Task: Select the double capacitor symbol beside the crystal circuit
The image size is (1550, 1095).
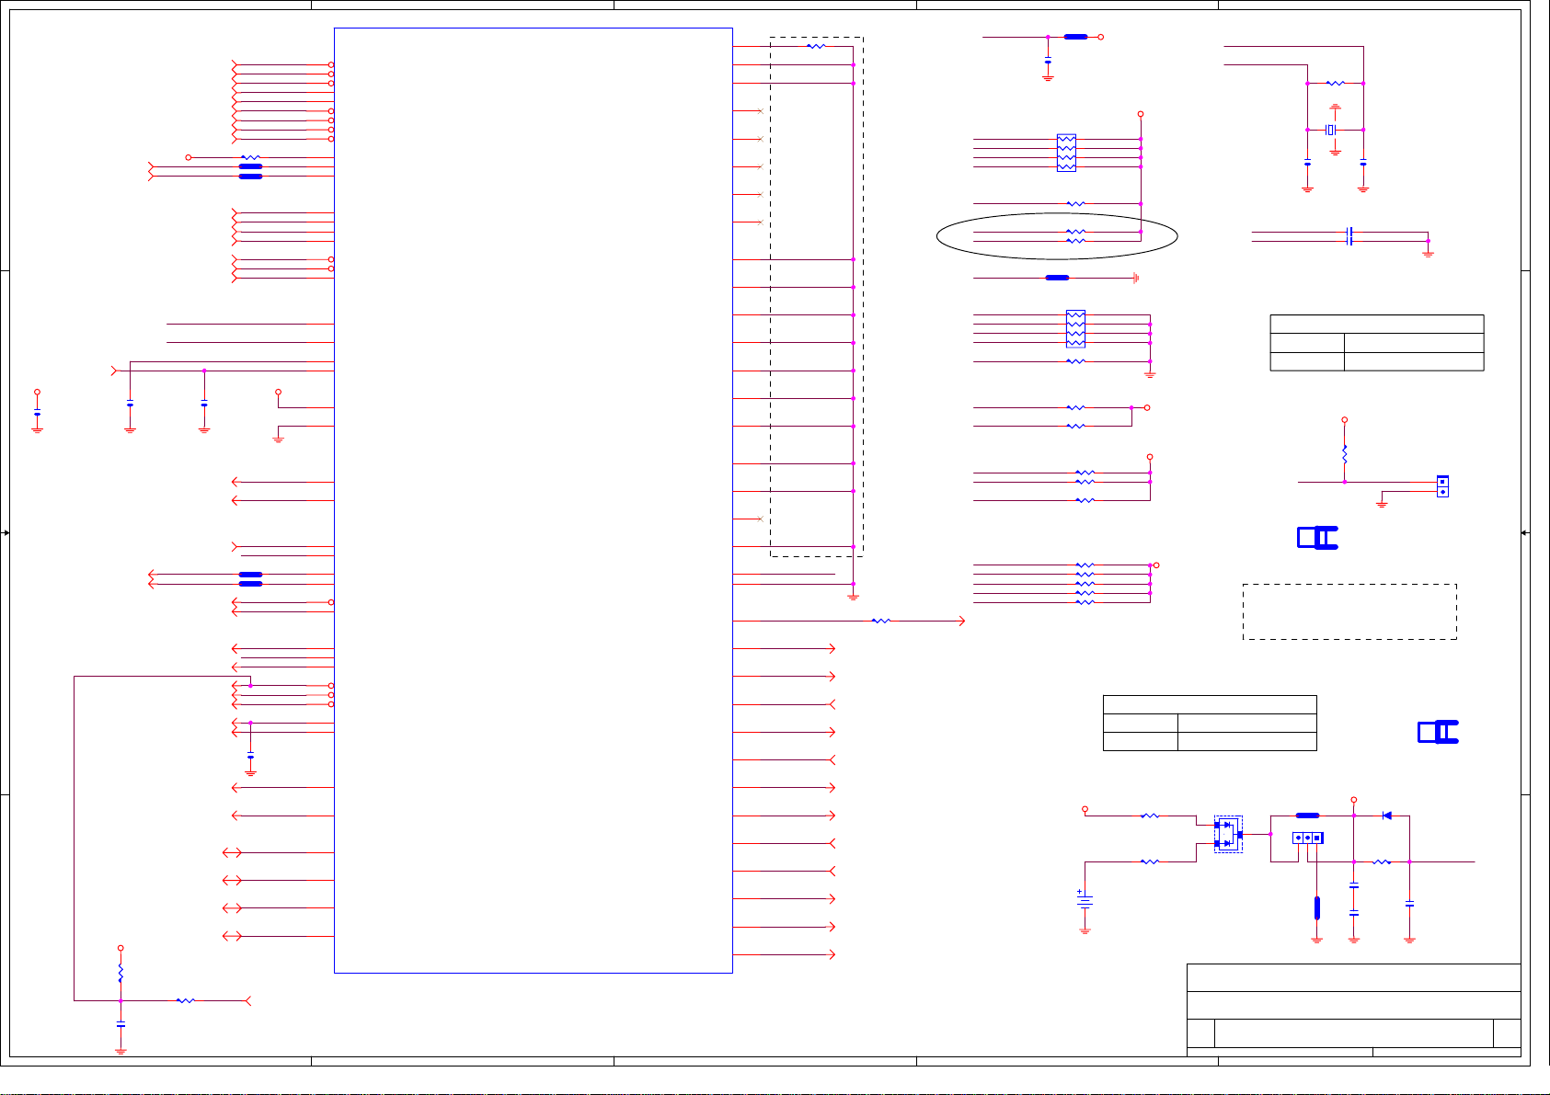Action: point(1349,236)
